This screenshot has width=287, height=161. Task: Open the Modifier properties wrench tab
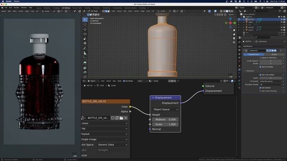239,70
